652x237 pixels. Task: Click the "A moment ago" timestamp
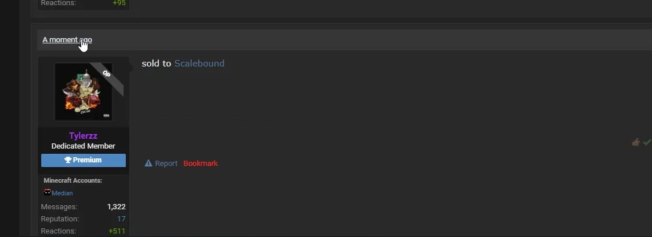(67, 40)
